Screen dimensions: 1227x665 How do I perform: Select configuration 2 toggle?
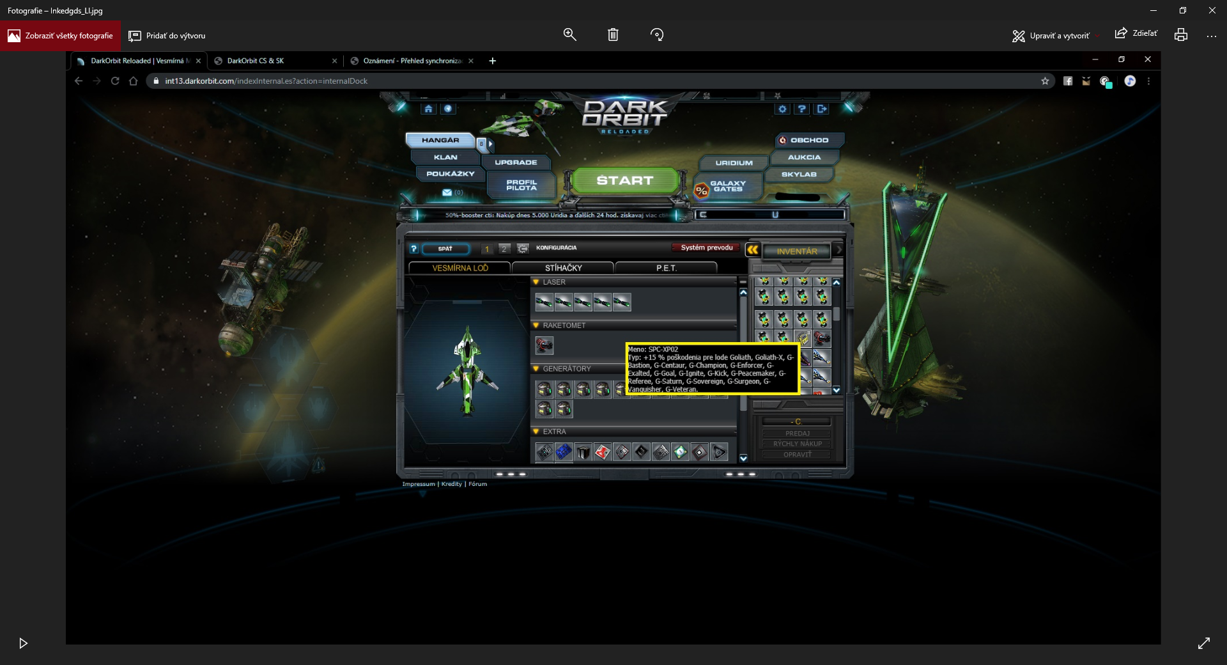coord(504,249)
